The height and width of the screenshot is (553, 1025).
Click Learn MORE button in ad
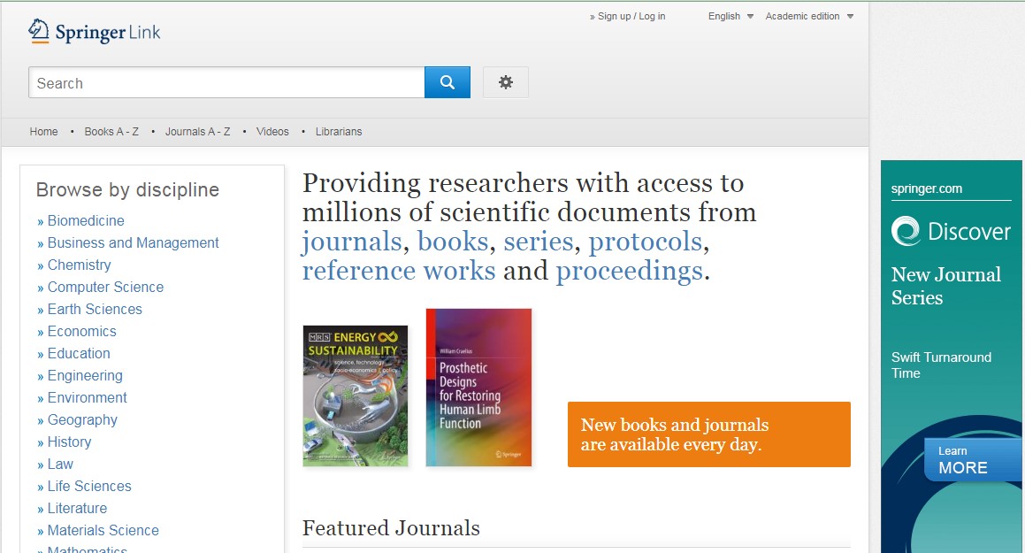pyautogui.click(x=972, y=460)
